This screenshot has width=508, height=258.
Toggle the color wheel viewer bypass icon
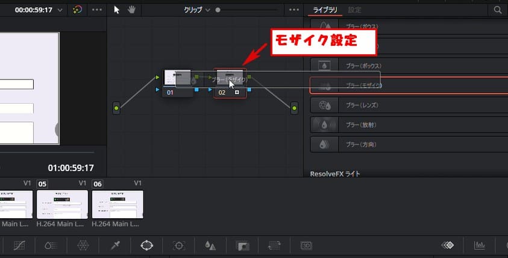click(x=77, y=10)
